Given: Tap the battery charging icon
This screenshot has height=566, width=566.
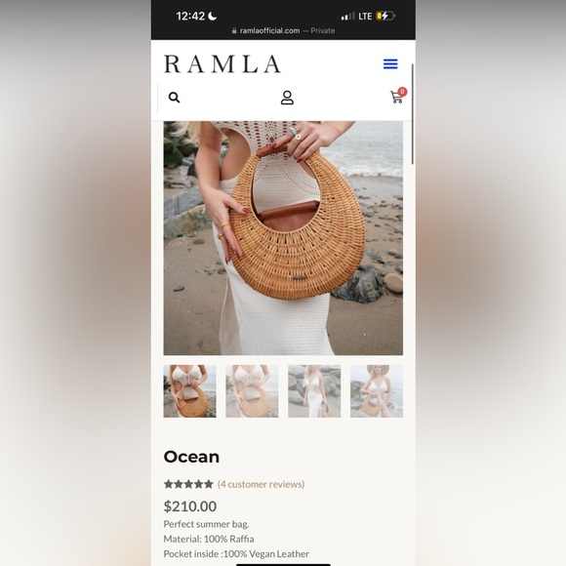Looking at the screenshot, I should click(385, 16).
